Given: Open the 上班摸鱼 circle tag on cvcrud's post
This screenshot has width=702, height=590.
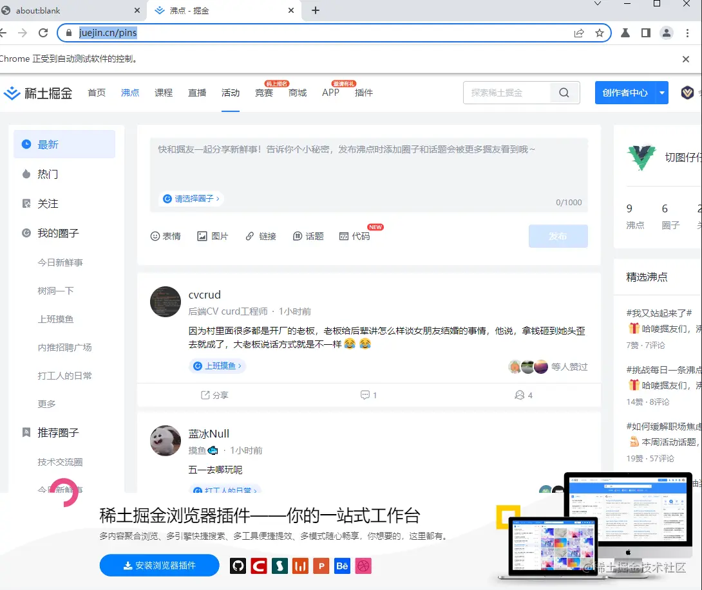Looking at the screenshot, I should click(x=218, y=366).
